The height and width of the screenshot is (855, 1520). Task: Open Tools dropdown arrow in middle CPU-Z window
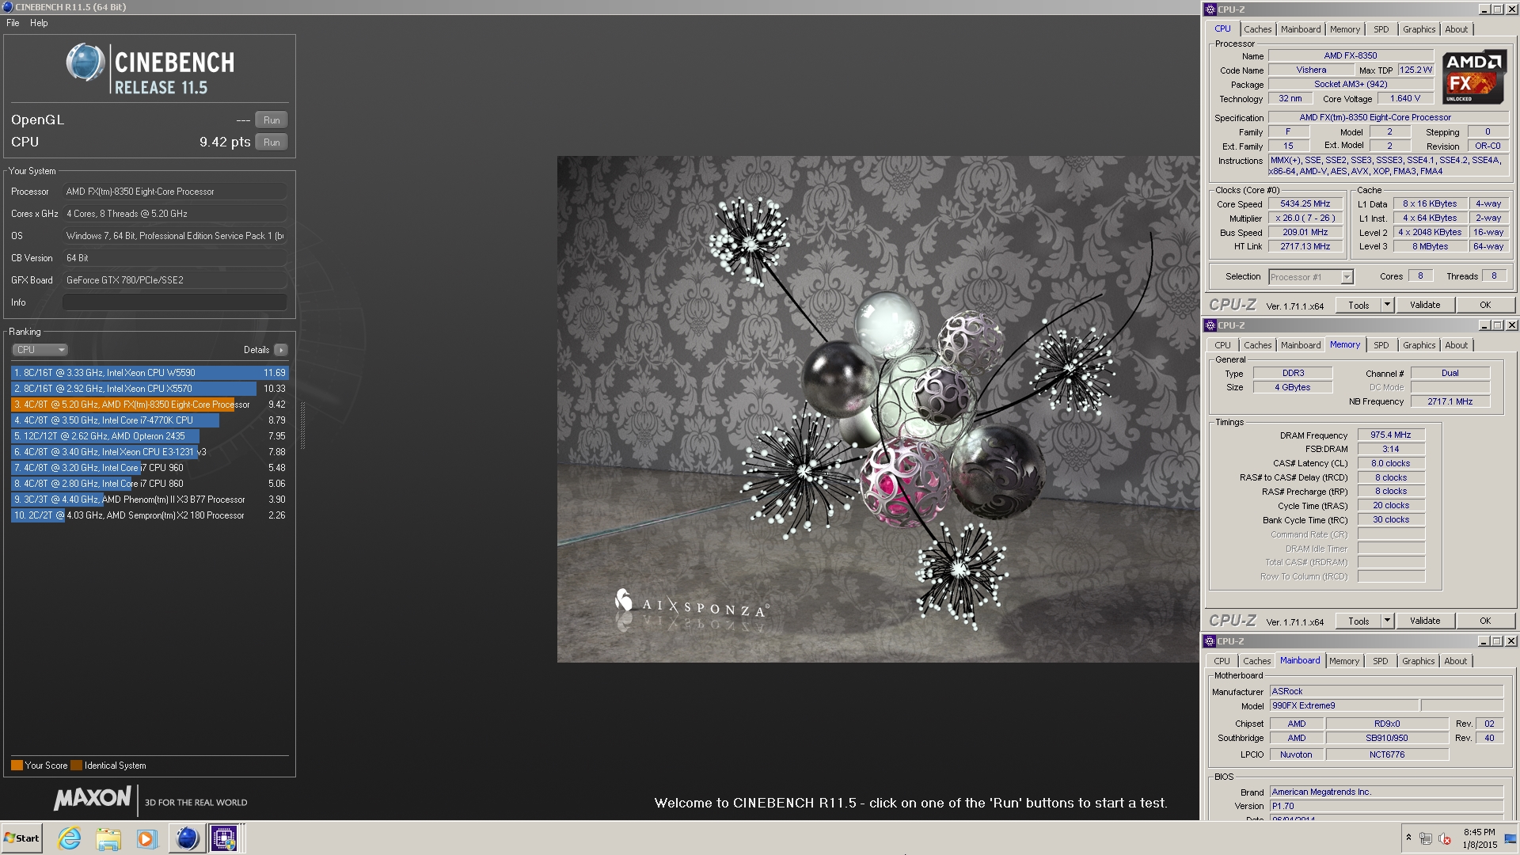point(1387,621)
